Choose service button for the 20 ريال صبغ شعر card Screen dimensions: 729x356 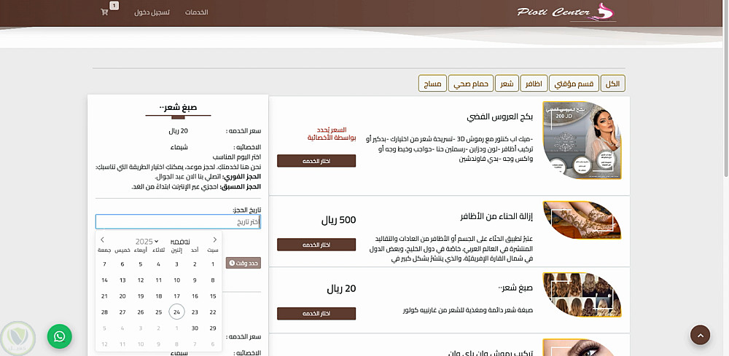coord(316,314)
